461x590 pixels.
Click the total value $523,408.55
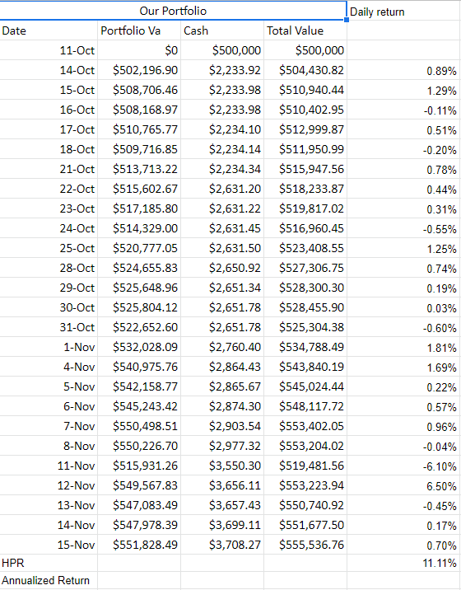point(305,248)
